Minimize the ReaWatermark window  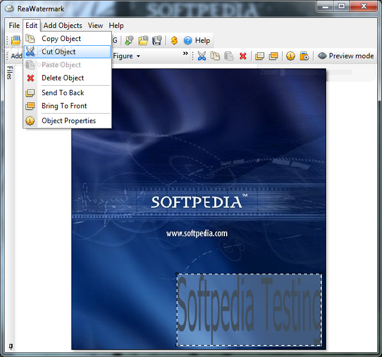coord(325,6)
